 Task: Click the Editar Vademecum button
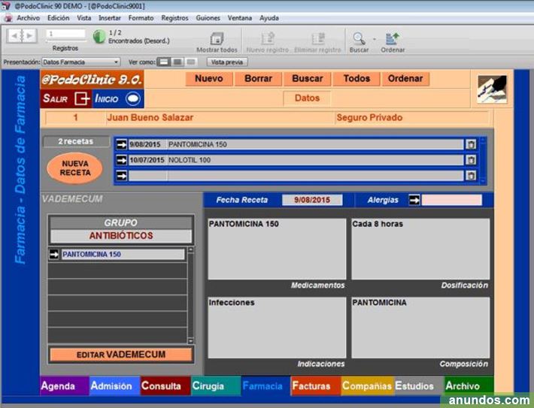[121, 355]
